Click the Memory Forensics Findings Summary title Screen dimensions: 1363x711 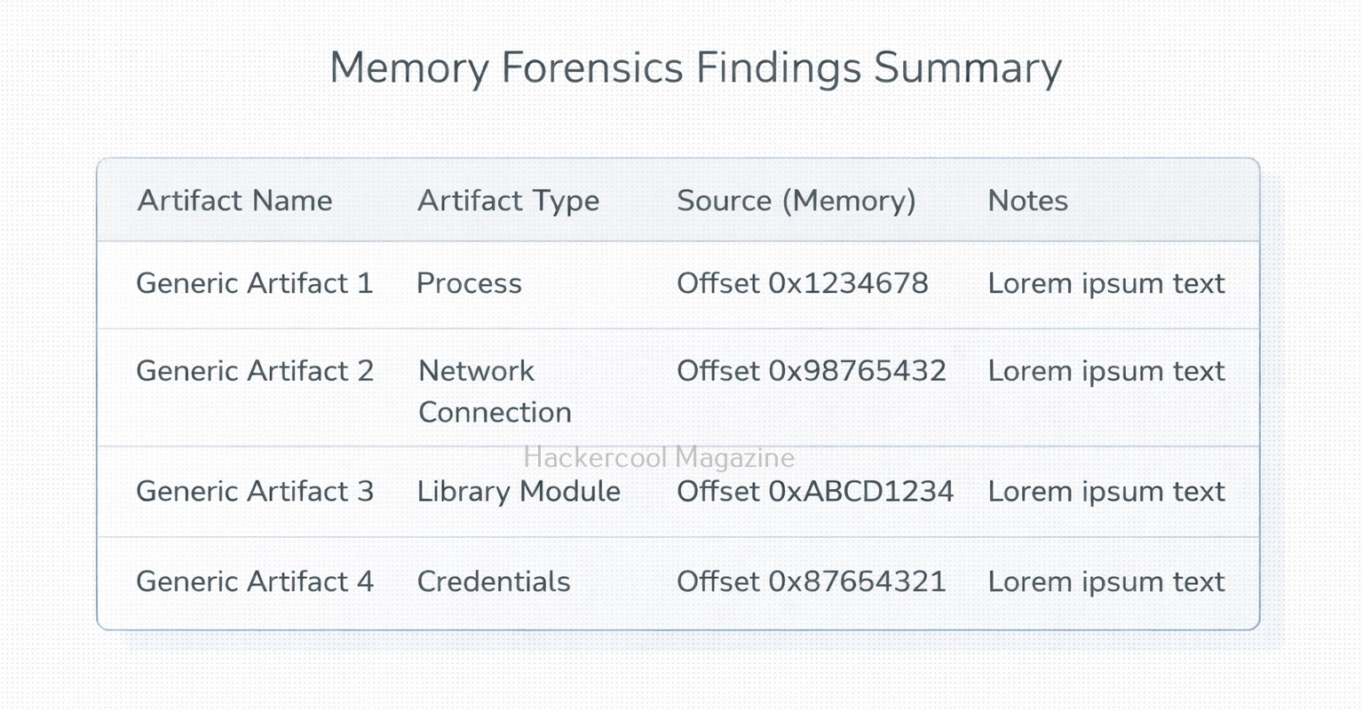click(x=695, y=67)
